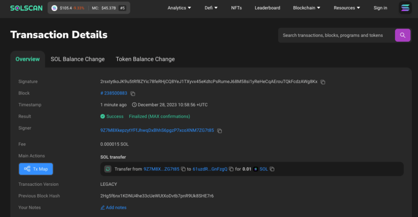Screen dimensions: 418x217
Task: Go to the Leaderboard page
Action: (x=267, y=8)
